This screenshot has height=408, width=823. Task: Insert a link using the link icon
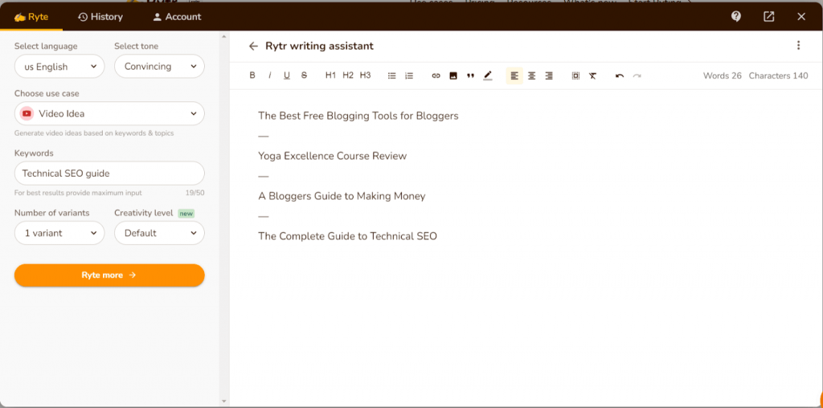point(436,75)
